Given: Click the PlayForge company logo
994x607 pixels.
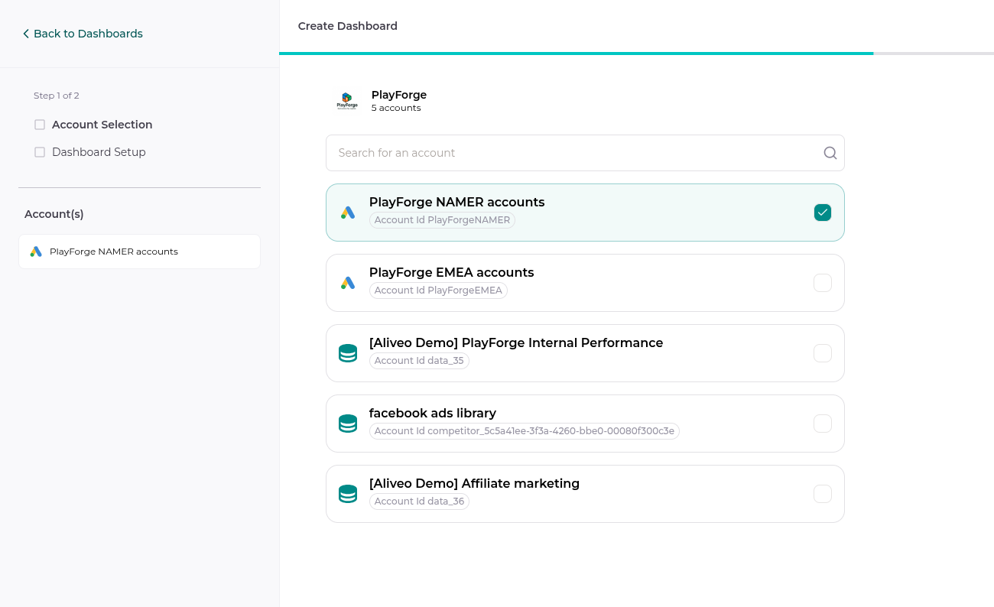Looking at the screenshot, I should point(347,101).
